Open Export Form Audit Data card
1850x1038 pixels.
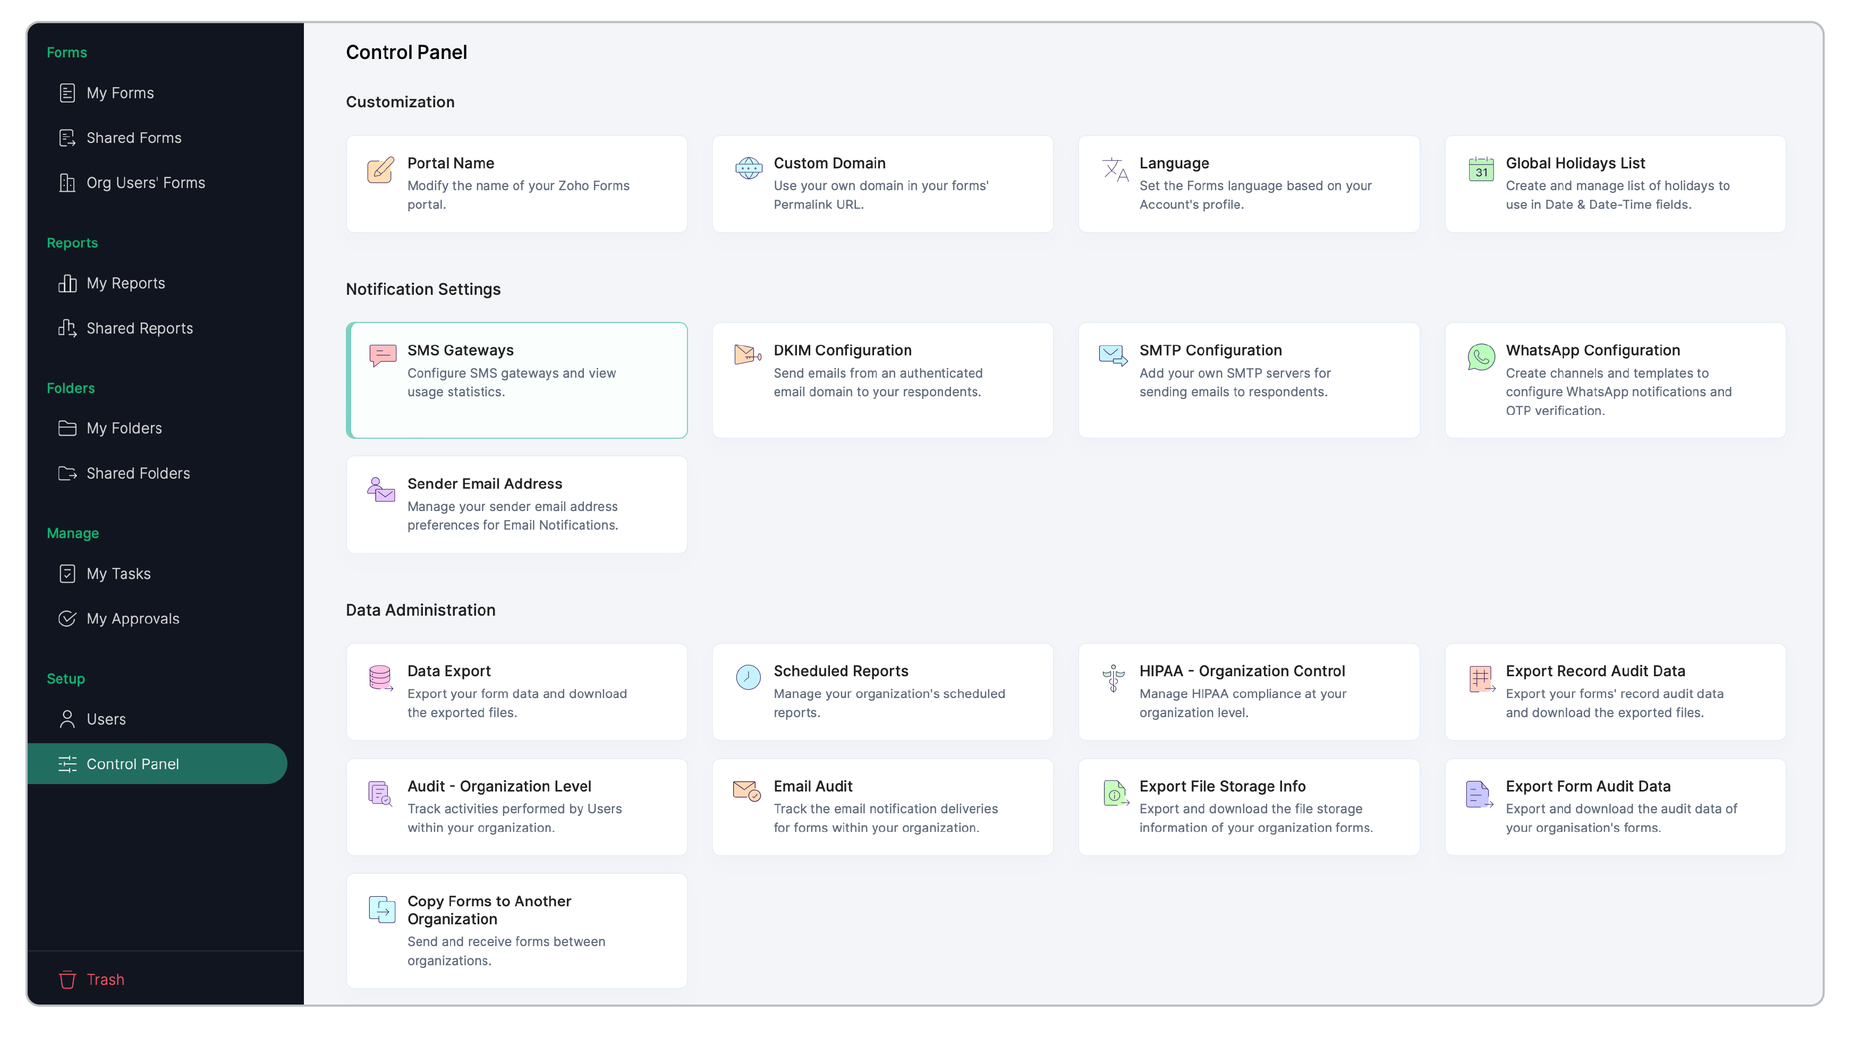click(x=1615, y=806)
